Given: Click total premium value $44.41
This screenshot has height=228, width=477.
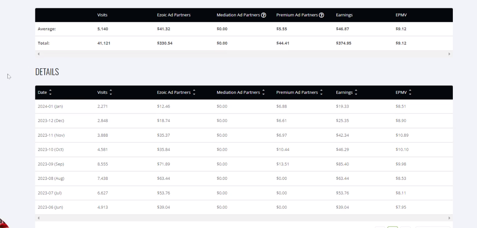Looking at the screenshot, I should tap(283, 43).
